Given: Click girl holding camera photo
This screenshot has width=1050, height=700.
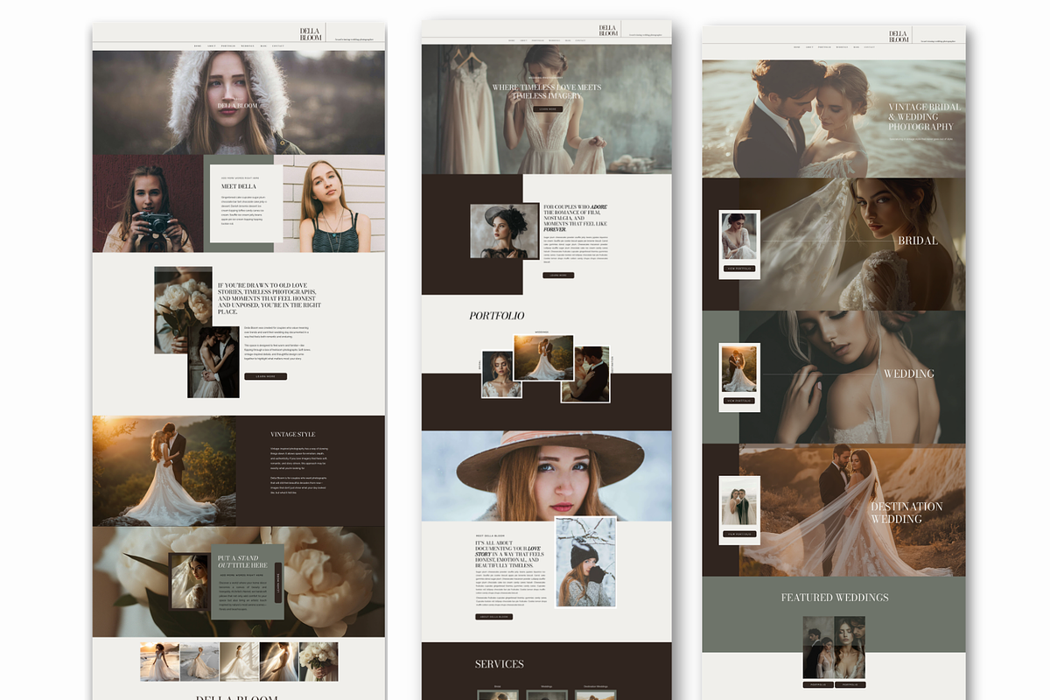Looking at the screenshot, I should click(148, 204).
